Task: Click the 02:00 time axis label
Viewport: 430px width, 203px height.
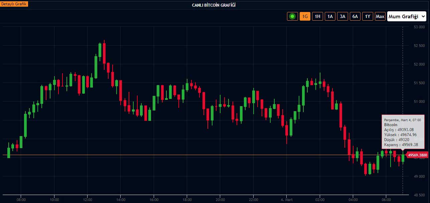Action: (320, 200)
